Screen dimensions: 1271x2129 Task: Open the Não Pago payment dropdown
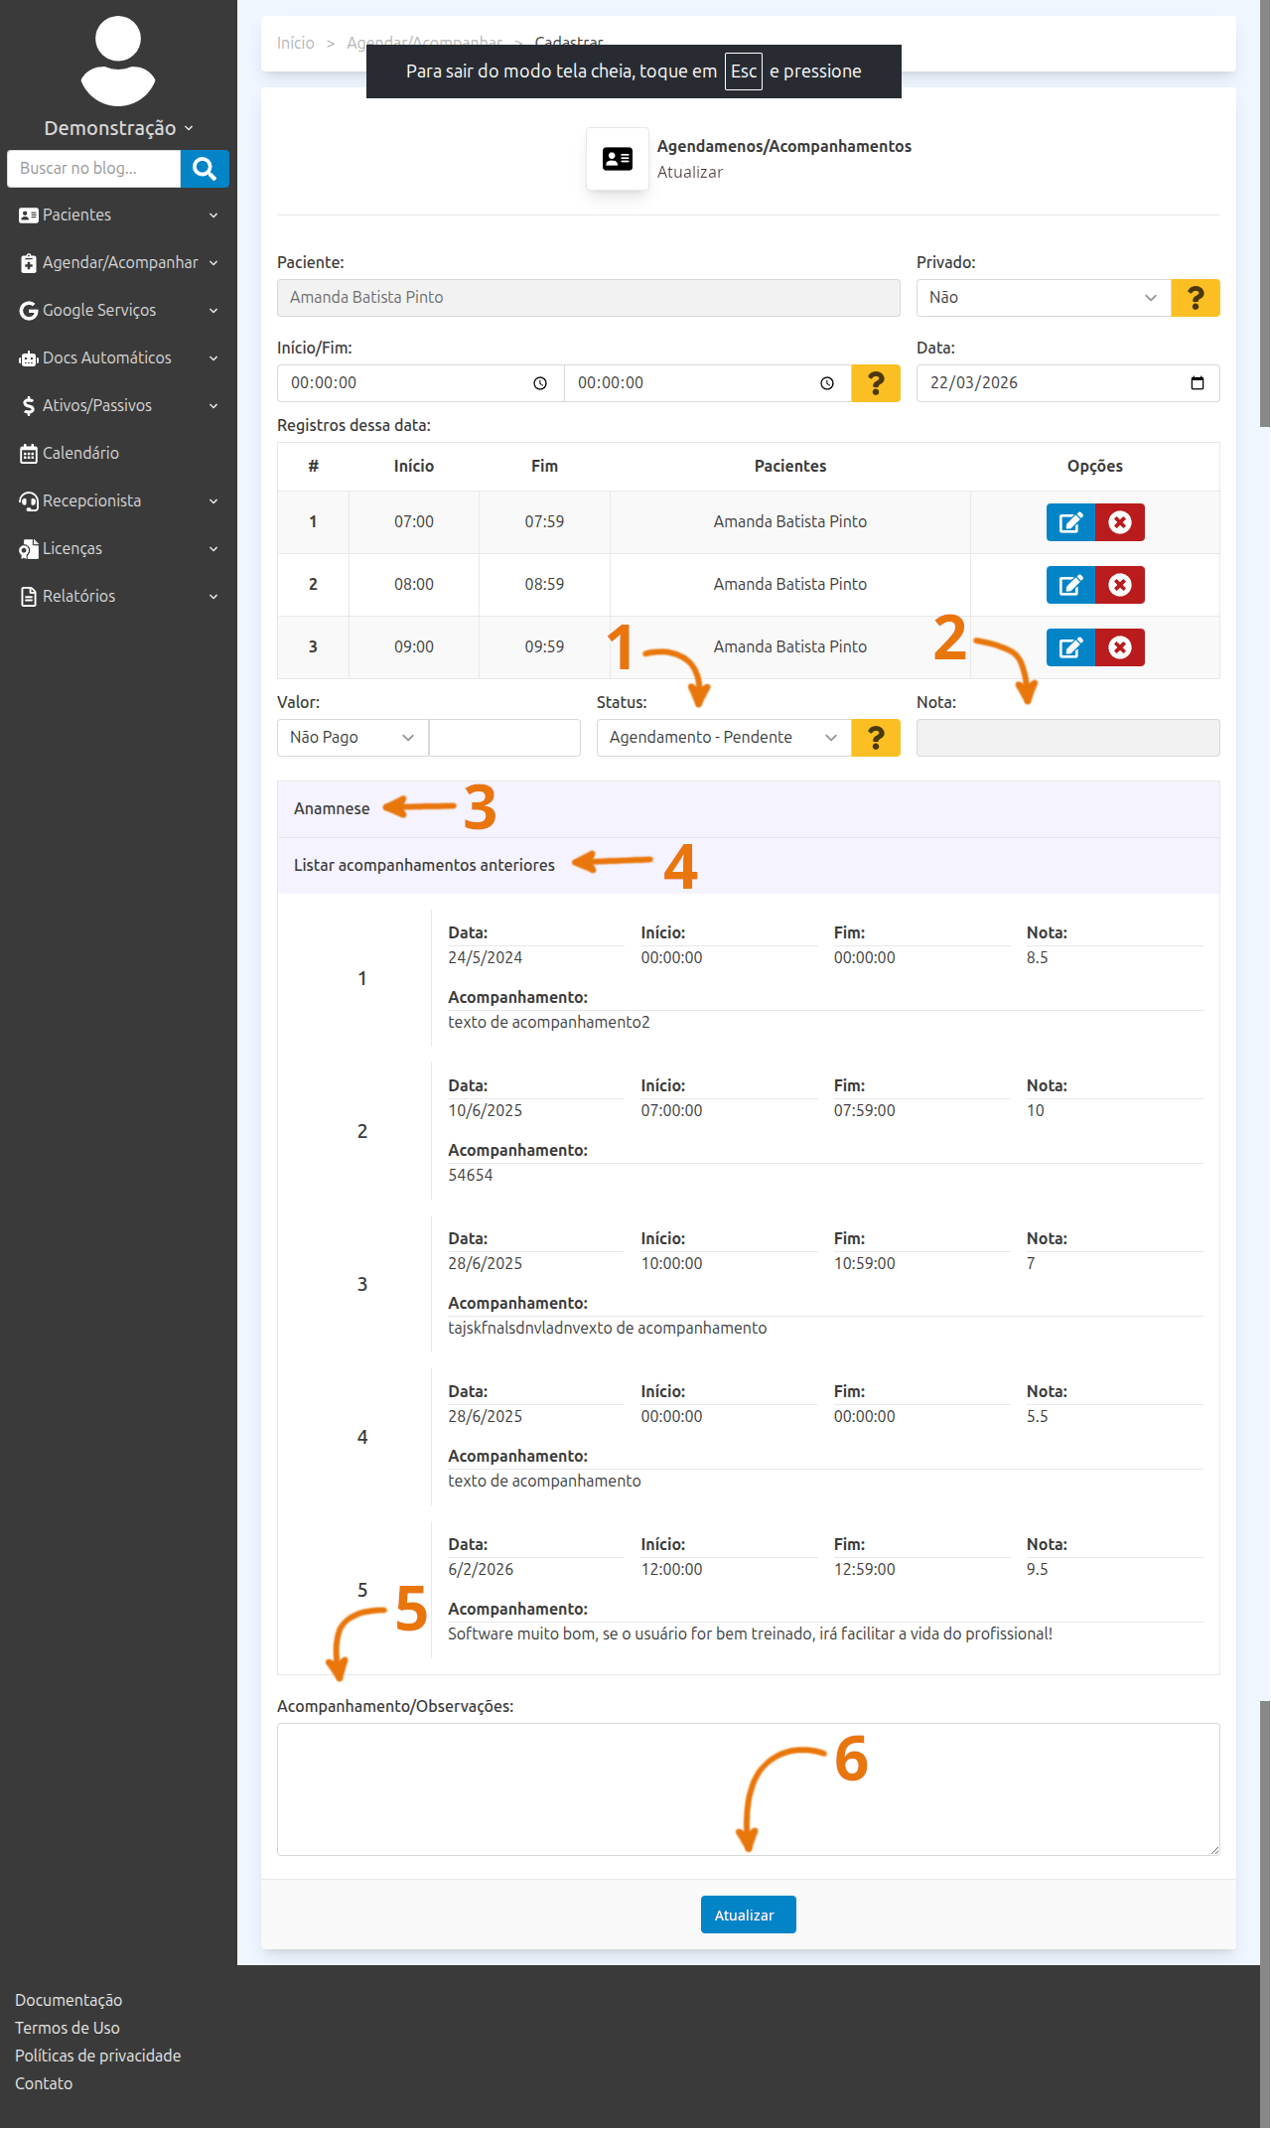coord(352,738)
